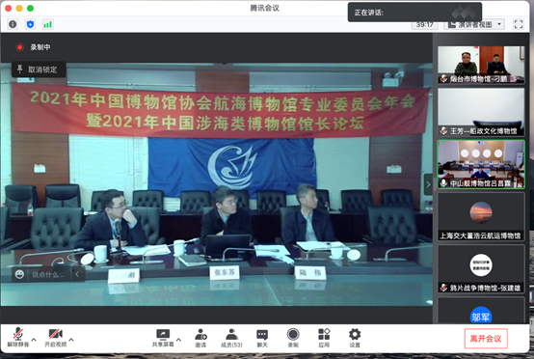The height and width of the screenshot is (359, 534).
Task: Turn on the video camera
Action: (x=56, y=338)
